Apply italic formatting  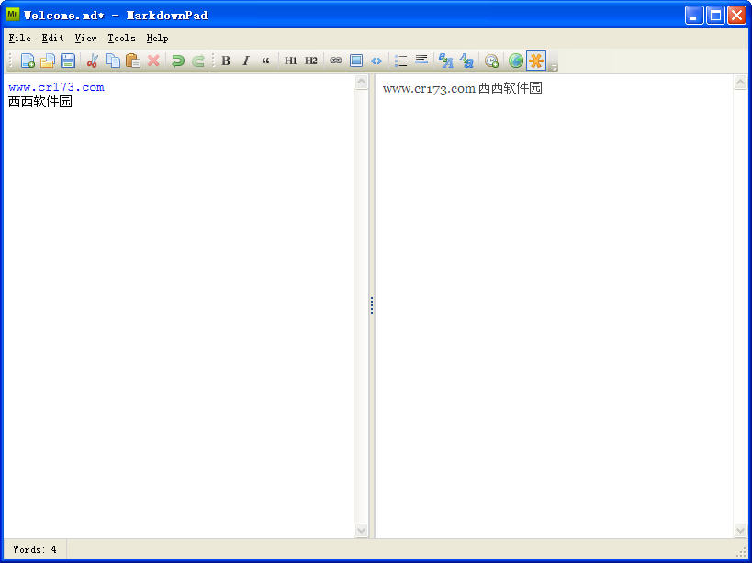tap(245, 61)
